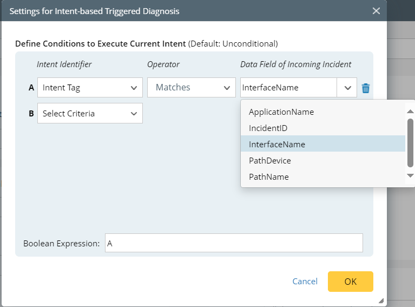Close the Settings dialog with X
The width and height of the screenshot is (415, 307).
pyautogui.click(x=376, y=11)
